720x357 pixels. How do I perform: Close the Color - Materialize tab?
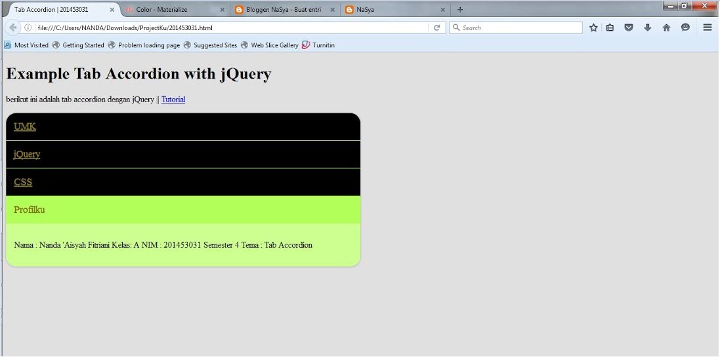coord(222,9)
